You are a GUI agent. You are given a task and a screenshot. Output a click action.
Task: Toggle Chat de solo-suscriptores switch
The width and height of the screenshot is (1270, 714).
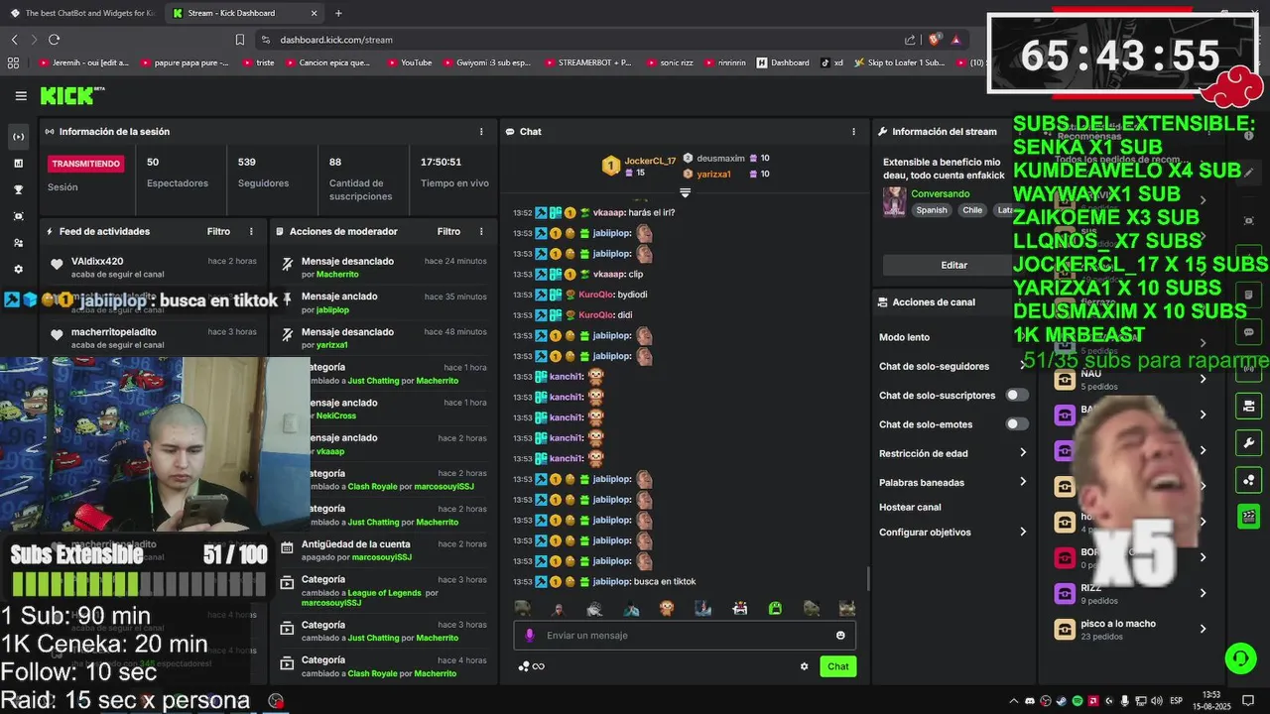point(1017,395)
